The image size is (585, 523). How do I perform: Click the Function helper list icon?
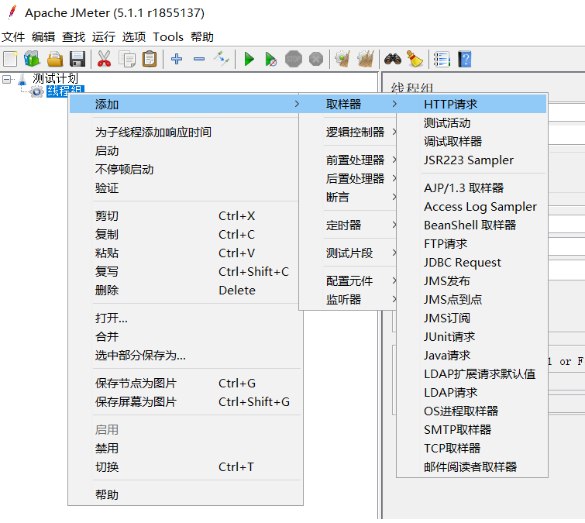[x=442, y=59]
